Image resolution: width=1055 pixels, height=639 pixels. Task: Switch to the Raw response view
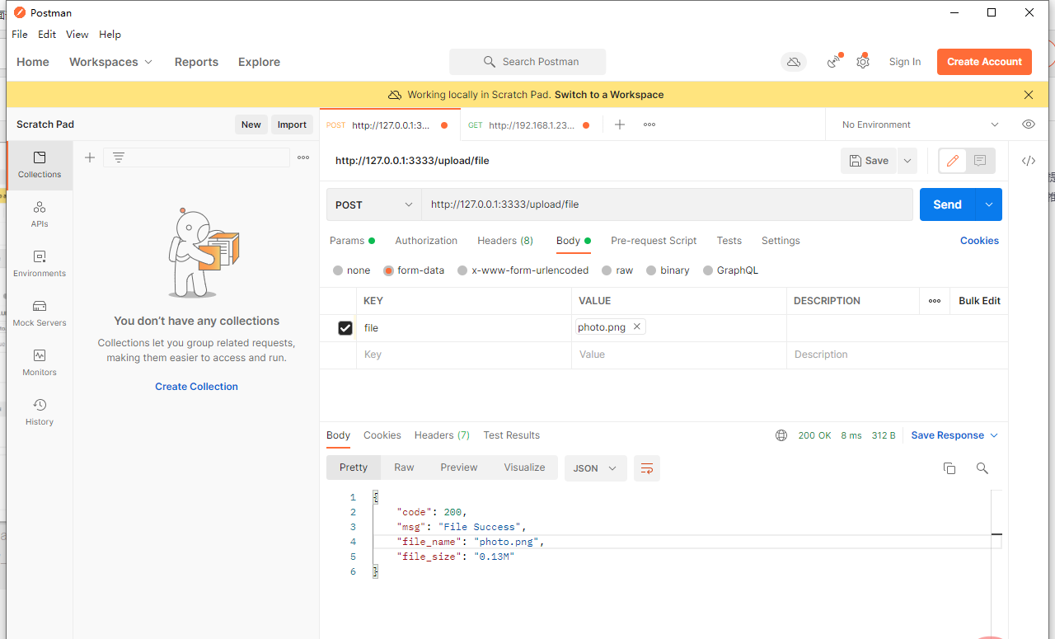point(404,468)
